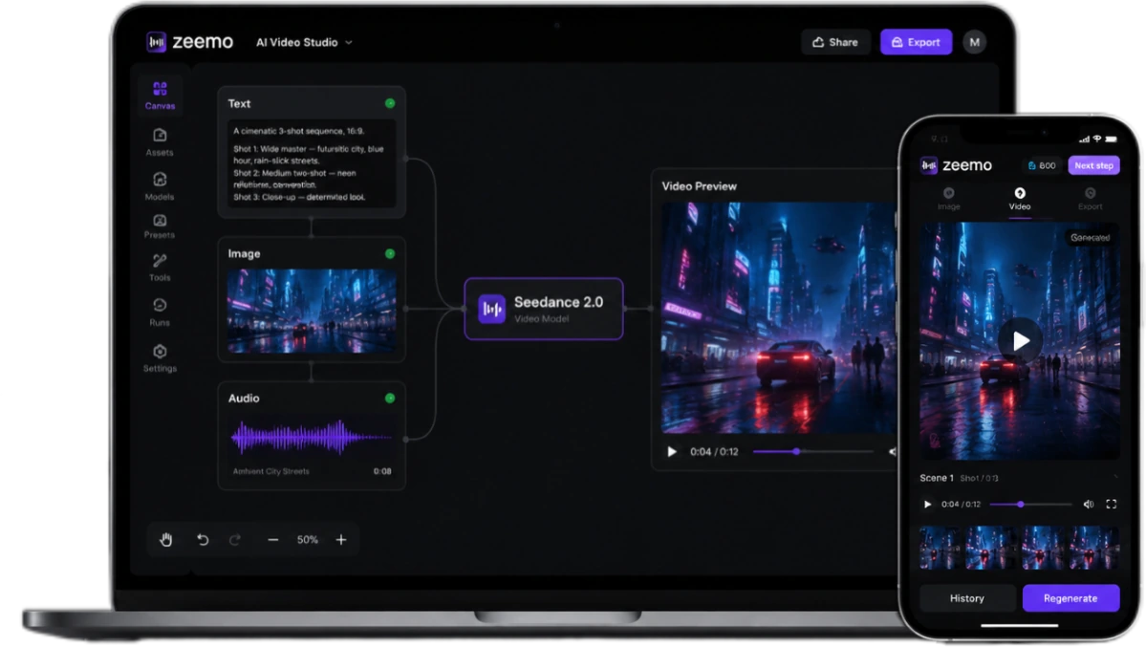This screenshot has height=647, width=1146.
Task: Click the Regenerate button on phone
Action: pyautogui.click(x=1070, y=598)
